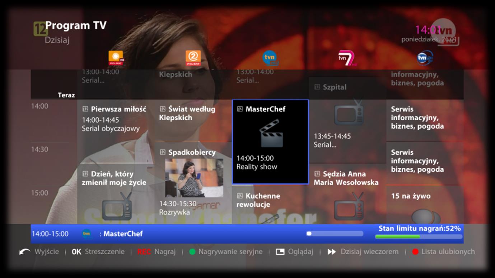Click 14:00-15:00 in blue info bar
The height and width of the screenshot is (278, 495).
point(50,234)
